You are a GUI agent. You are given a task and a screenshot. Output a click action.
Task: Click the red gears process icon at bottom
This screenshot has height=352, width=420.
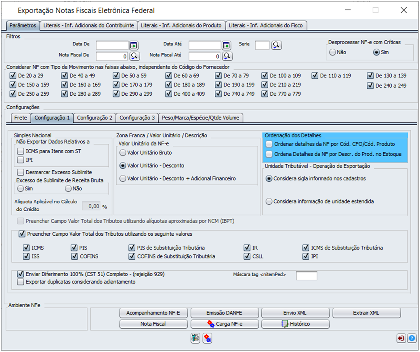pyautogui.click(x=208, y=338)
